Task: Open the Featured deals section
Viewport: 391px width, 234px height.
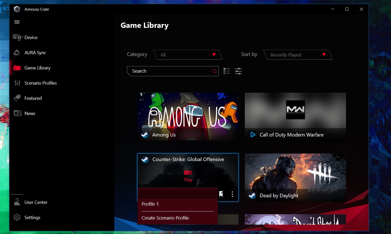Action: tap(33, 98)
